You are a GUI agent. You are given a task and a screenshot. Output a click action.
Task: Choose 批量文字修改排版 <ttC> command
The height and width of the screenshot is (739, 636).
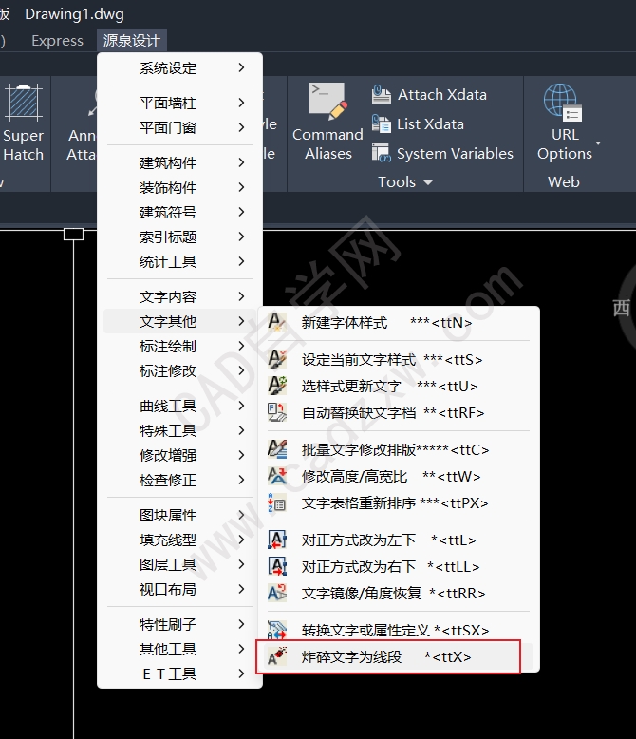[398, 449]
